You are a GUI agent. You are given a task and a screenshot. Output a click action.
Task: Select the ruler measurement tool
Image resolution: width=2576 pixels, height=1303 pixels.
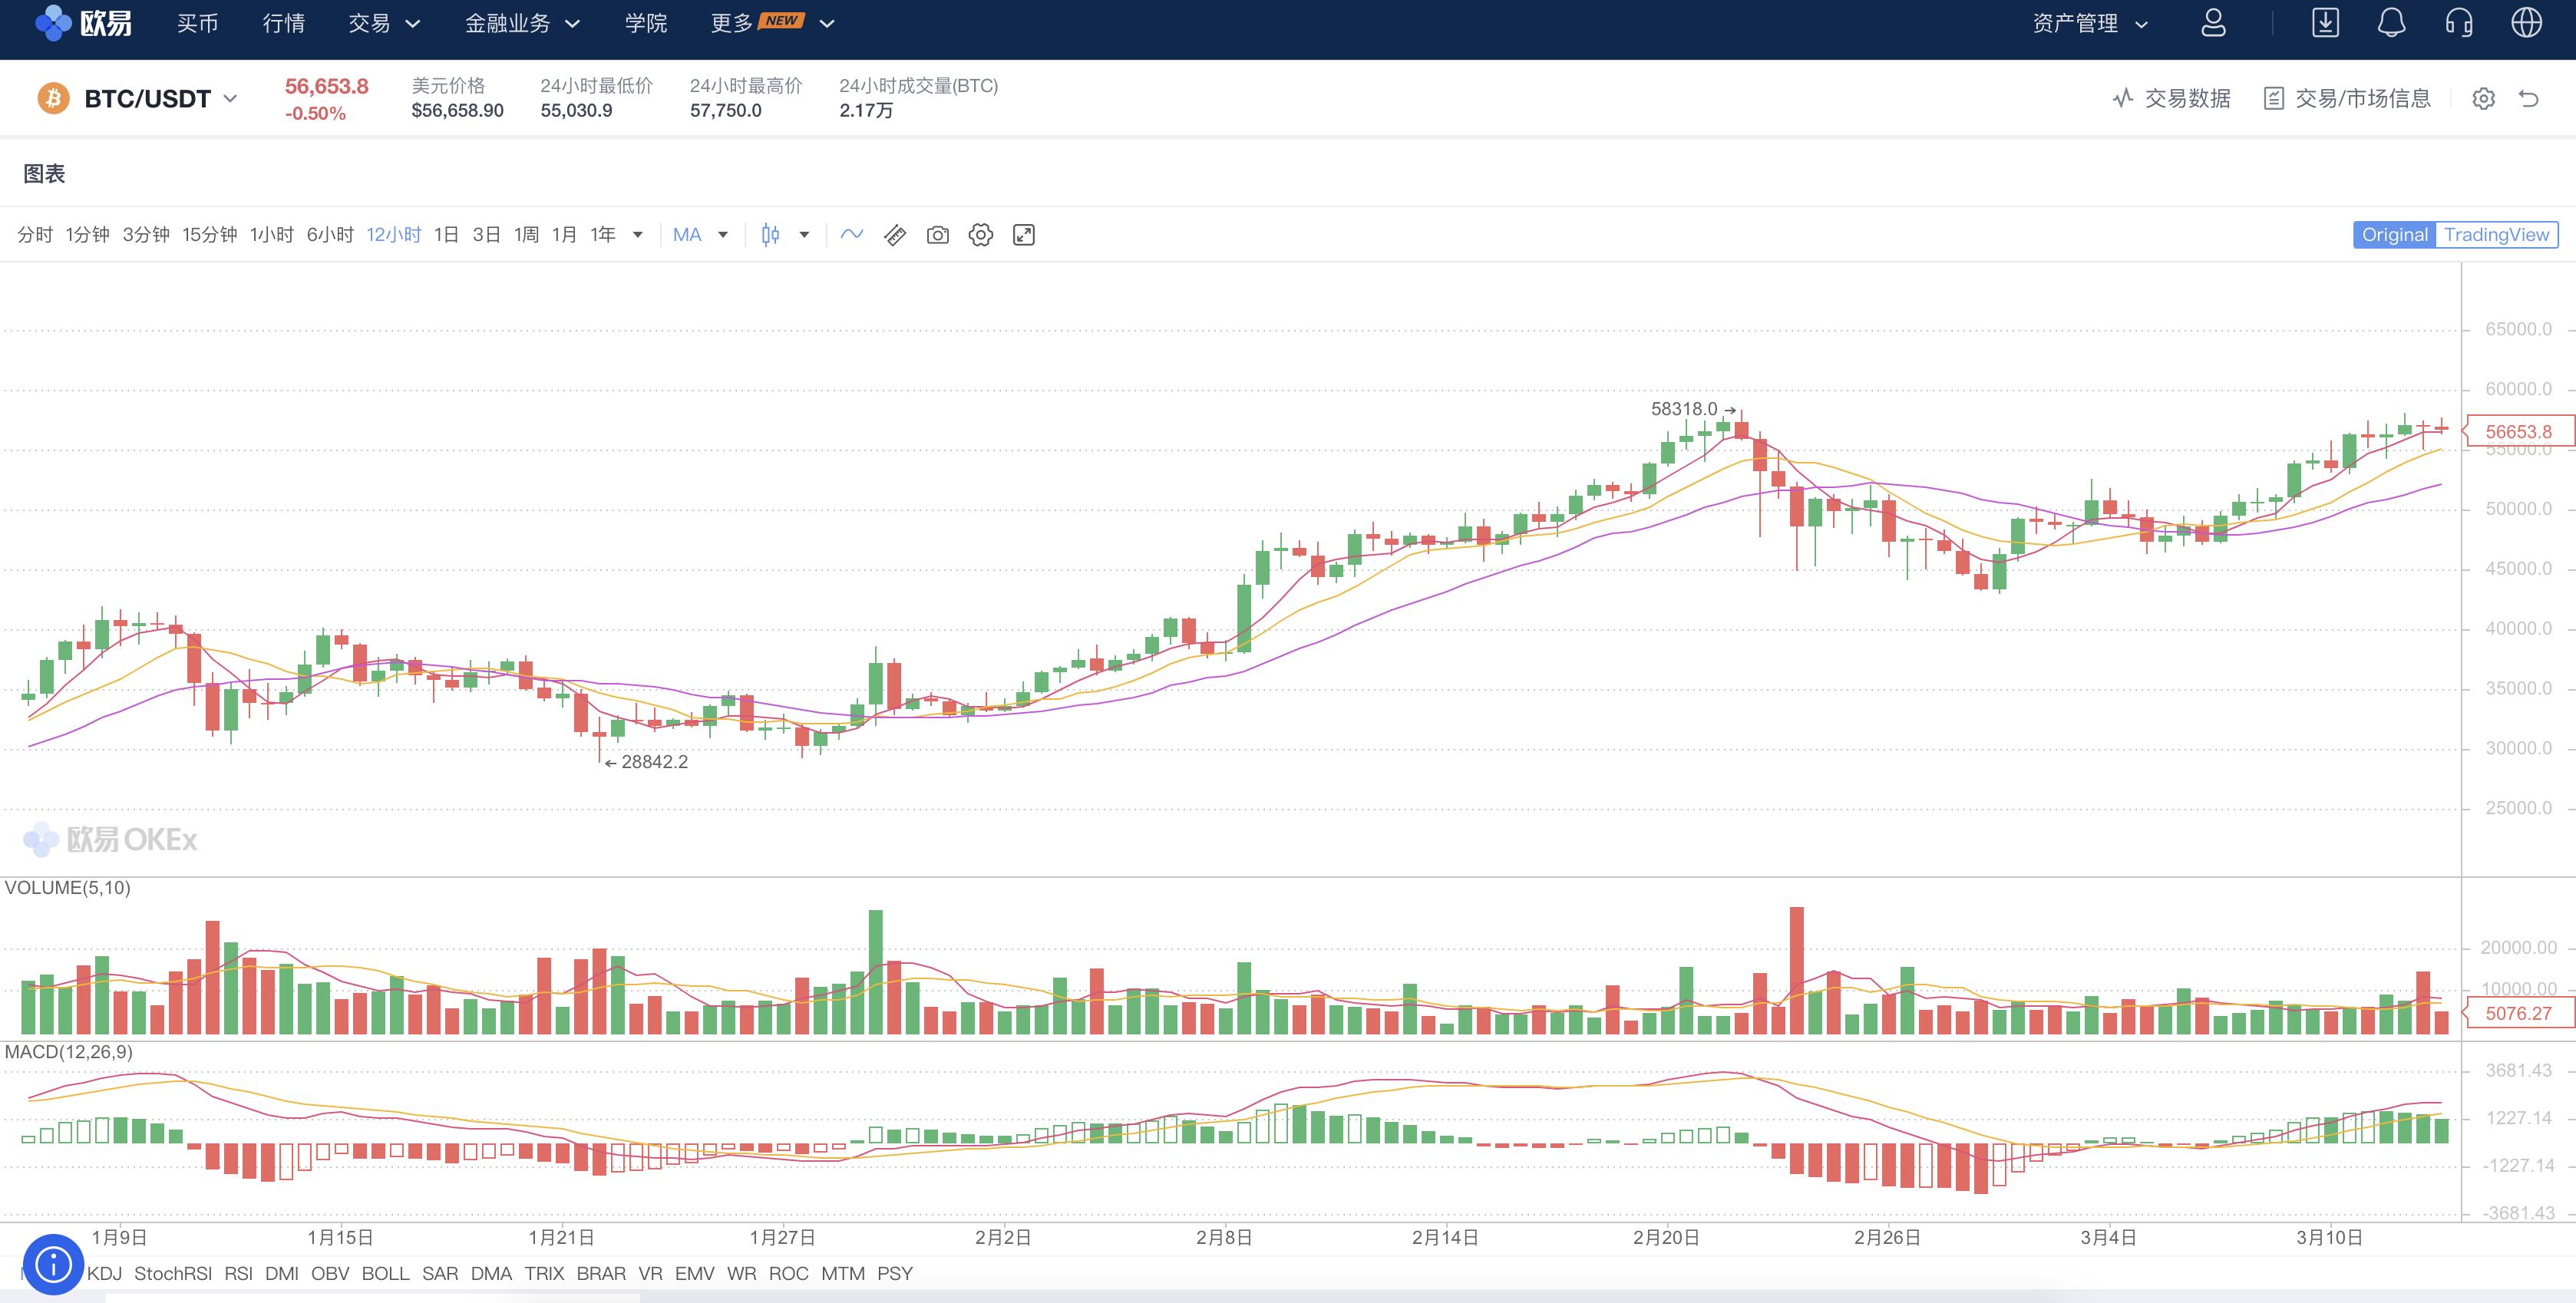[x=895, y=235]
